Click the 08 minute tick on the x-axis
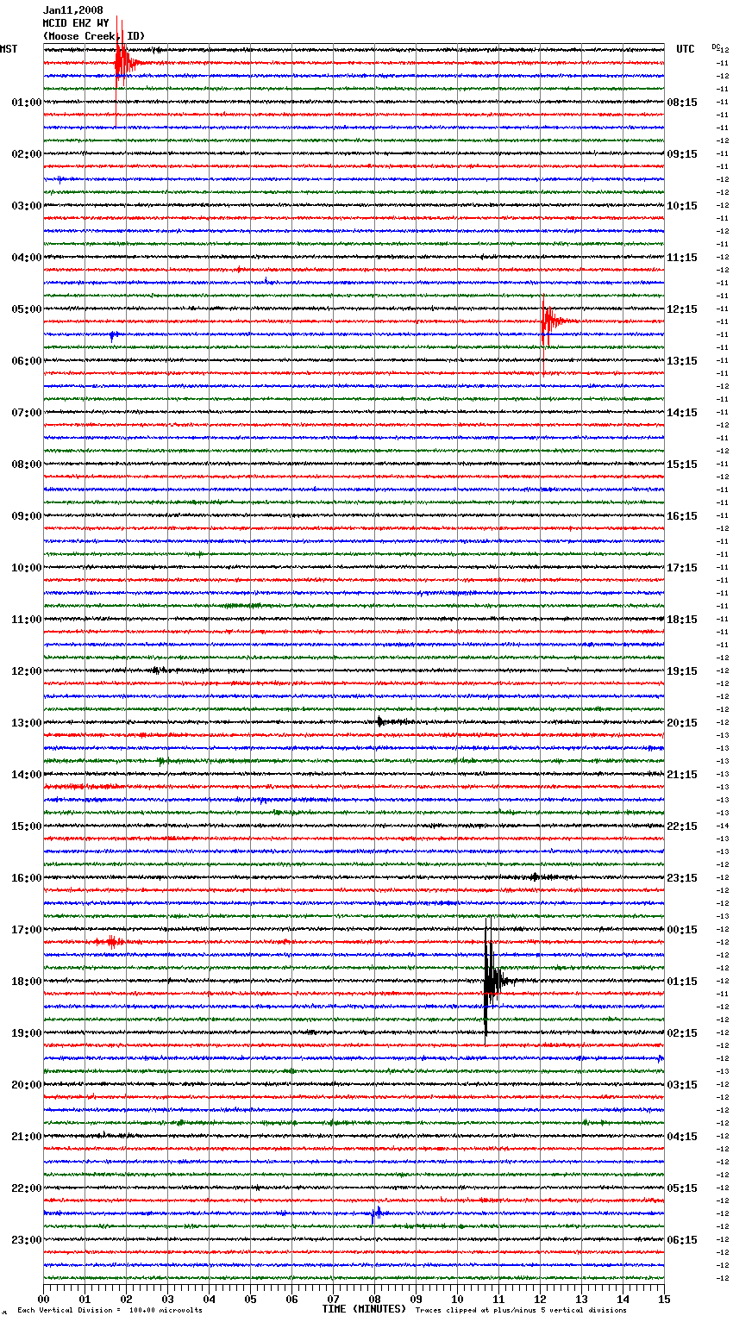This screenshot has height=1322, width=733. point(374,1299)
